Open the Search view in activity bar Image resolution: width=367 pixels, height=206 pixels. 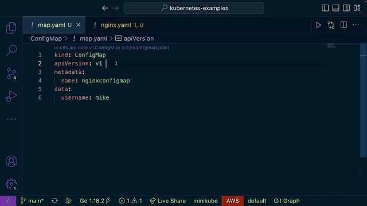11,50
